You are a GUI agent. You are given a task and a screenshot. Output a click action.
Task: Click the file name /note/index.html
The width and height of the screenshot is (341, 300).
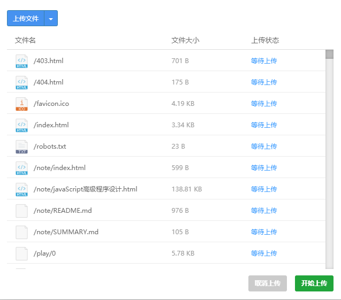[x=59, y=168]
